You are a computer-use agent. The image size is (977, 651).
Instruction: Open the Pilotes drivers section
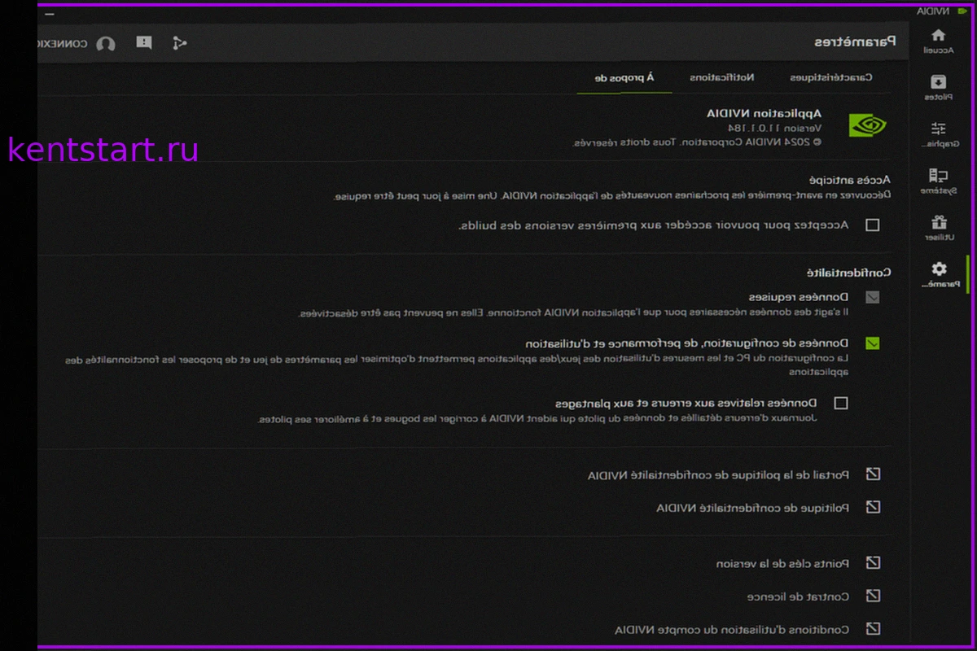pos(938,81)
